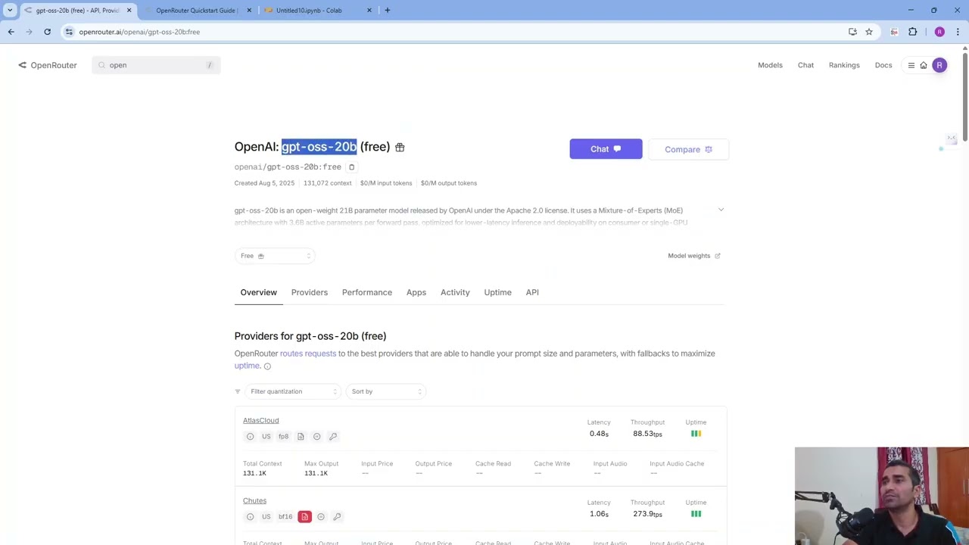Click the circular icon before the Chutes key icon

321,517
